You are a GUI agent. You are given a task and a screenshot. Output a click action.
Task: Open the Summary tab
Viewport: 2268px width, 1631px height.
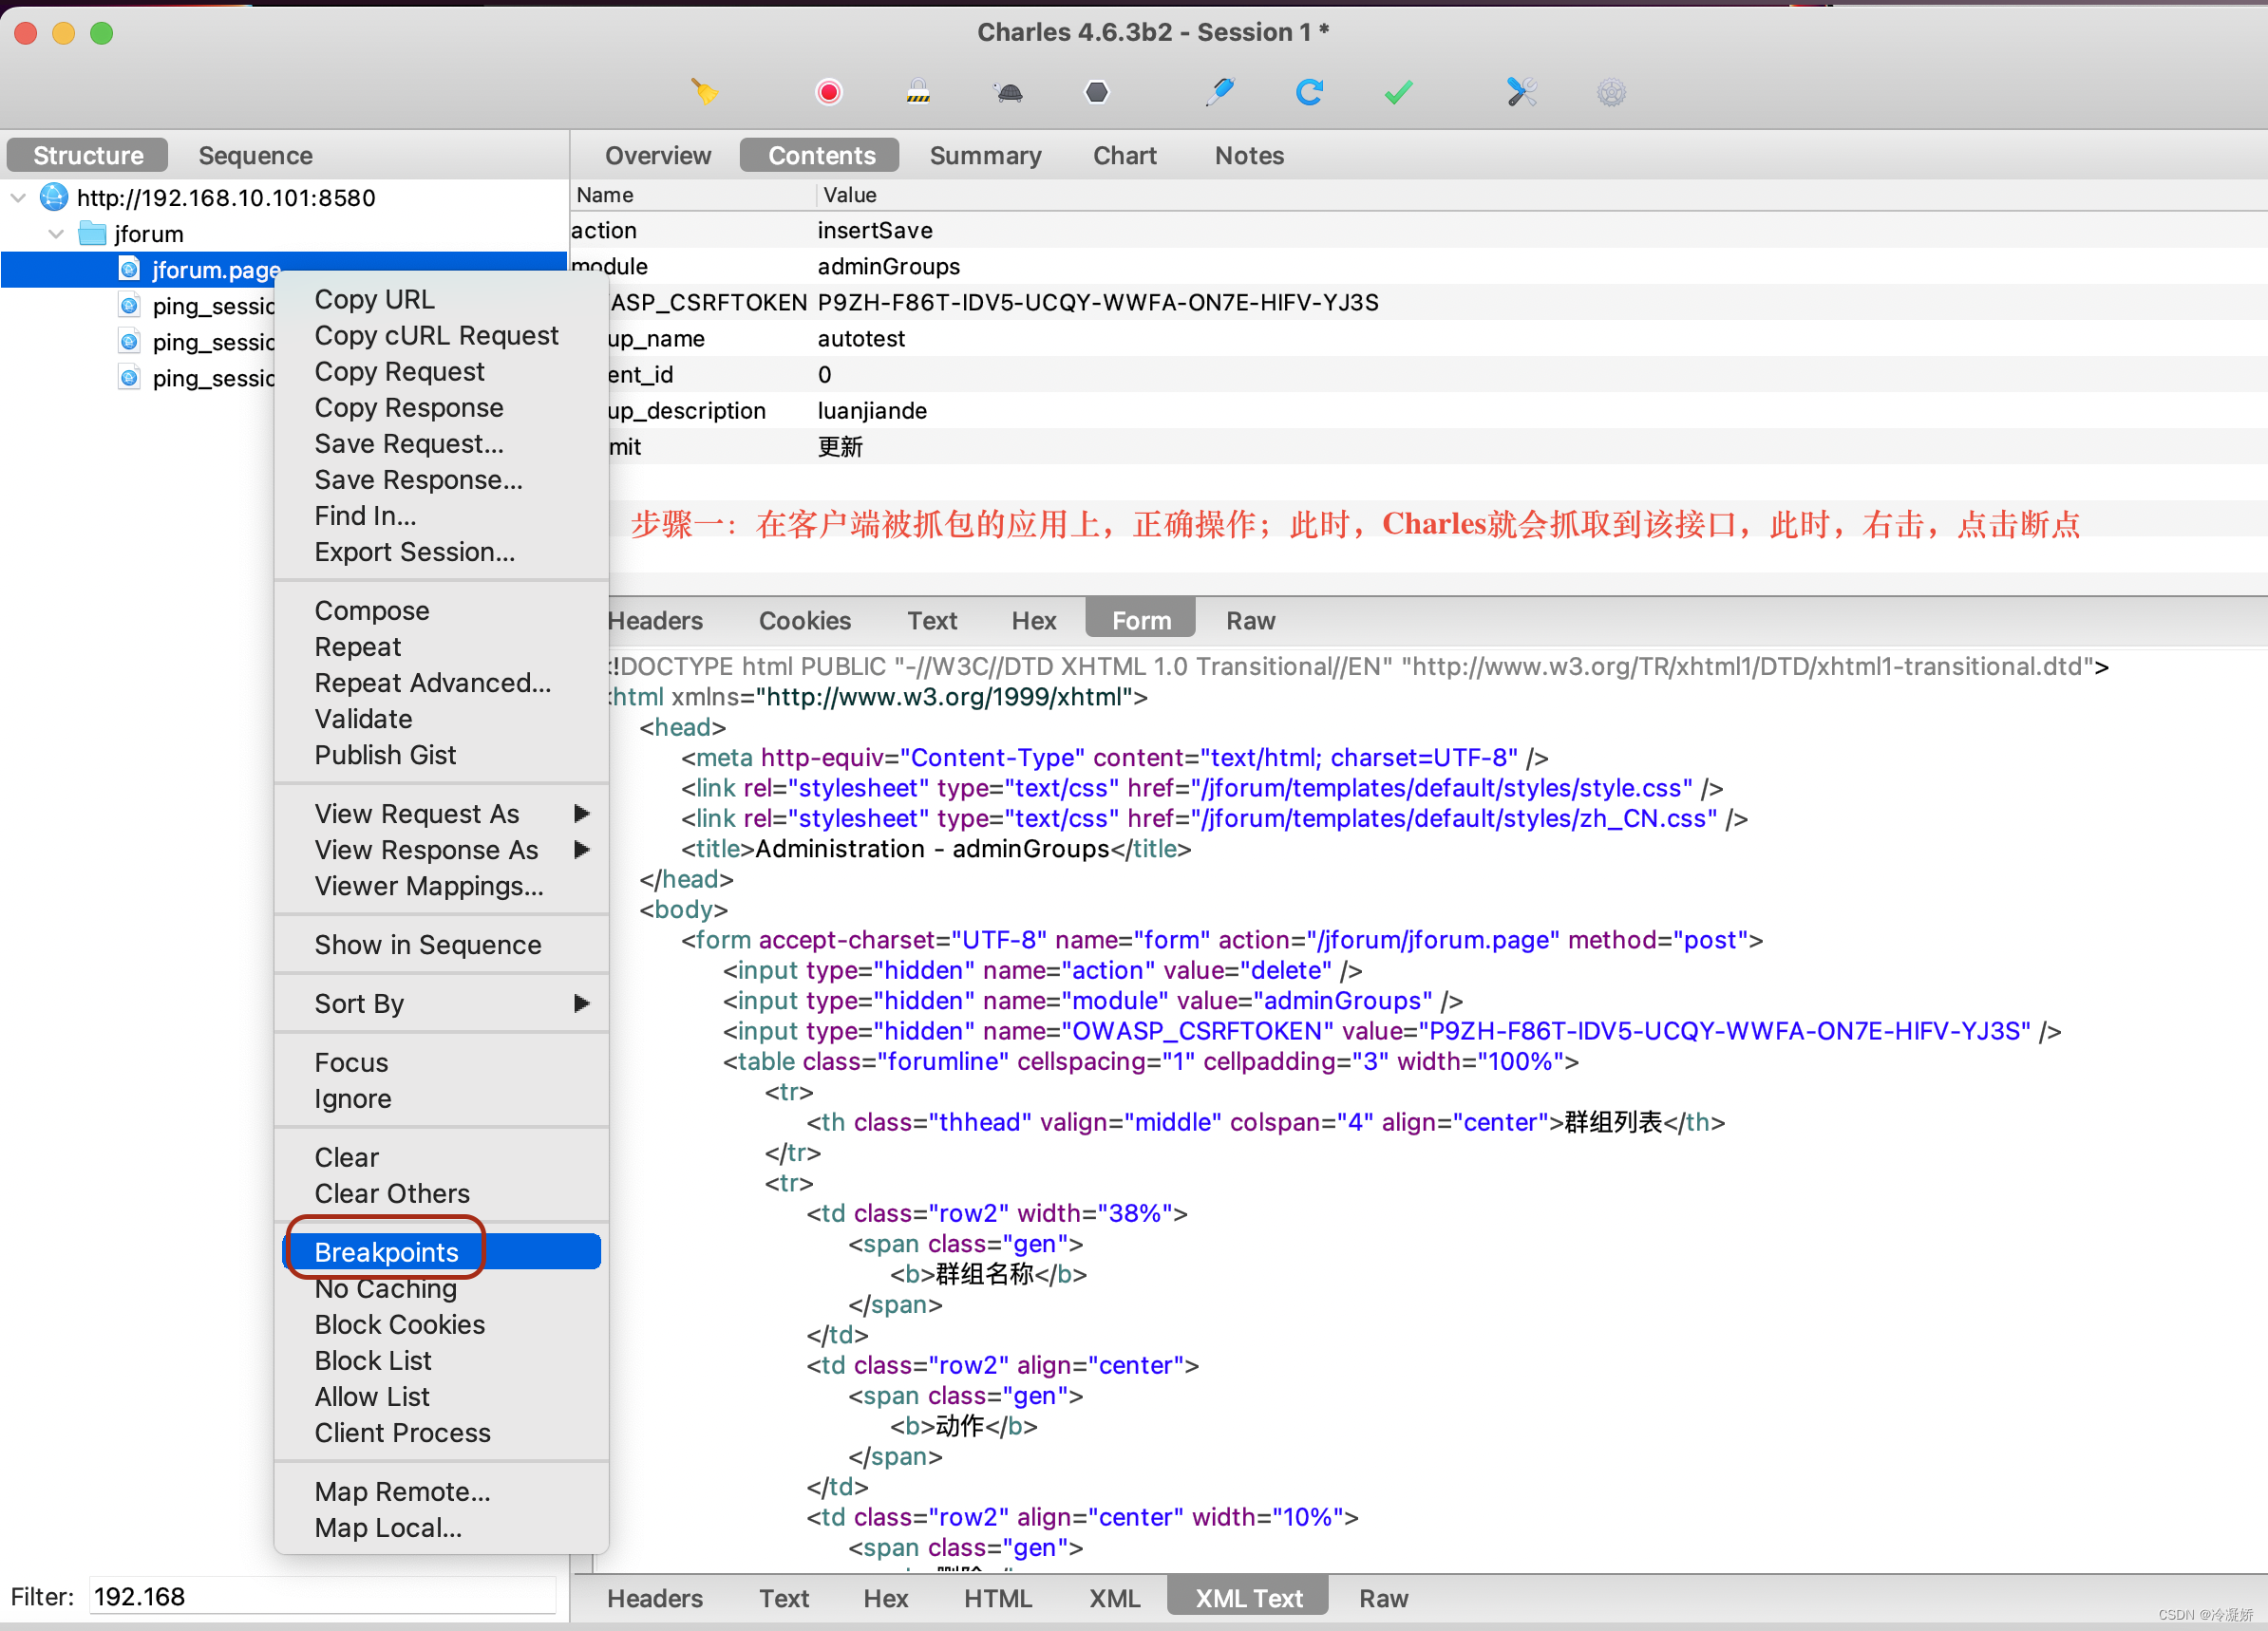point(985,155)
